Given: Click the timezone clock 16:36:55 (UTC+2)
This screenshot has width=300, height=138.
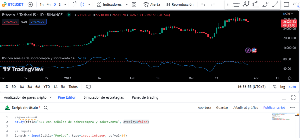Looking at the screenshot, I should 252,87.
